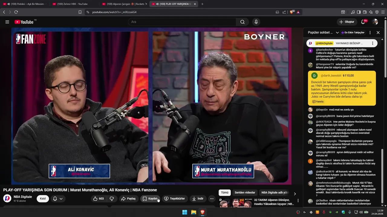The height and width of the screenshot is (217, 387).
Task: Click the video player area
Action: pos(151,106)
